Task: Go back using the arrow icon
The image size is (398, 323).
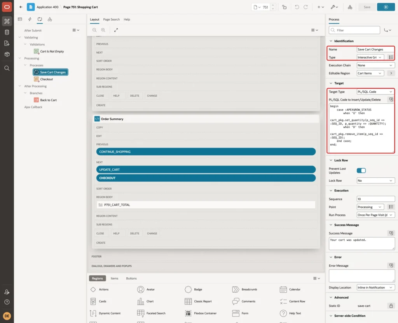Action: coord(21,7)
